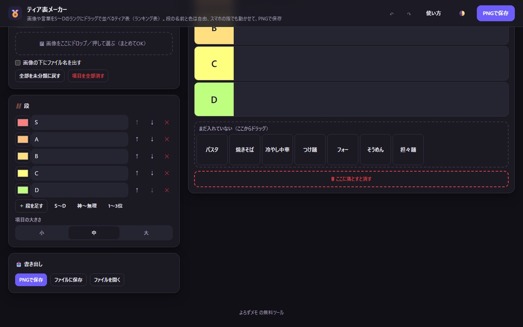Click the disabled down arrow for tier D
This screenshot has height=327, width=523.
152,190
